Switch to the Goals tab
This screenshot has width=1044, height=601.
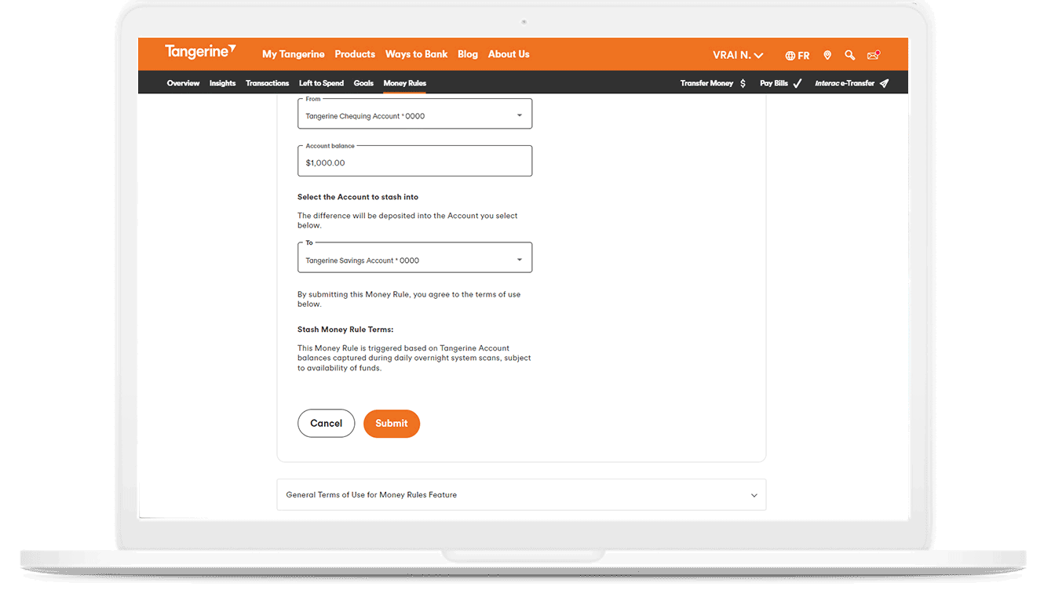tap(363, 83)
